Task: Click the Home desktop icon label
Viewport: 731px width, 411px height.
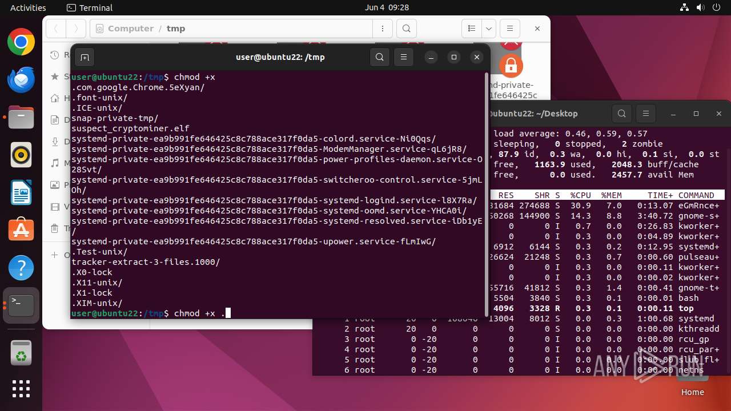Action: coord(693,392)
